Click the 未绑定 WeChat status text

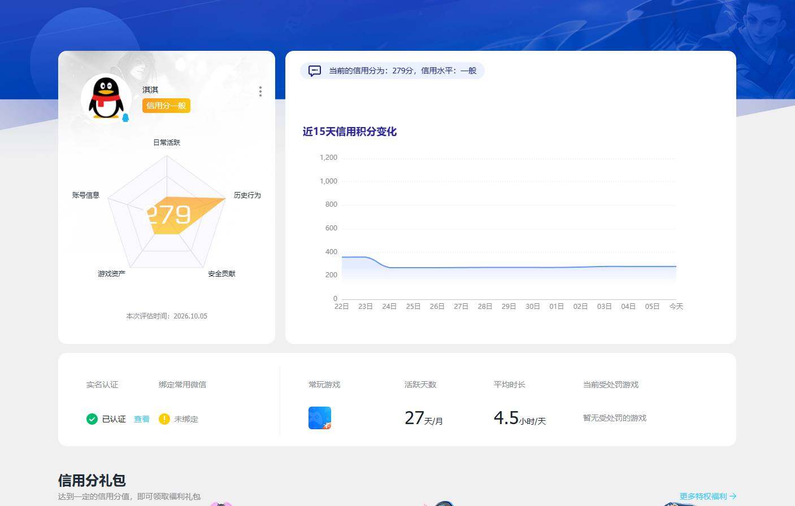click(186, 419)
